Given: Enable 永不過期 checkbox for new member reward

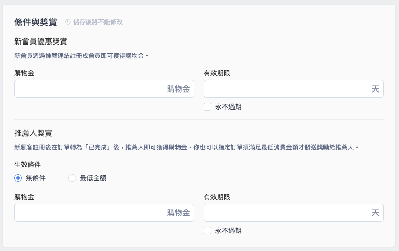Looking at the screenshot, I should tap(208, 107).
